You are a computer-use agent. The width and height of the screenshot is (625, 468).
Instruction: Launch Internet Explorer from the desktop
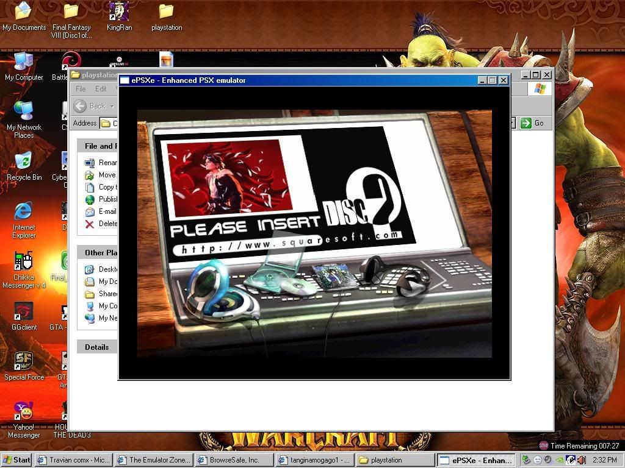(24, 211)
